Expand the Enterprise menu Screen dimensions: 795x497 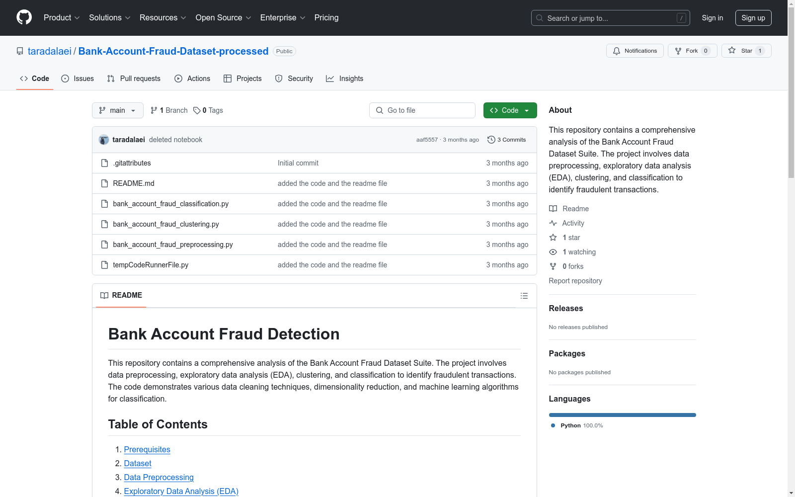pyautogui.click(x=283, y=17)
